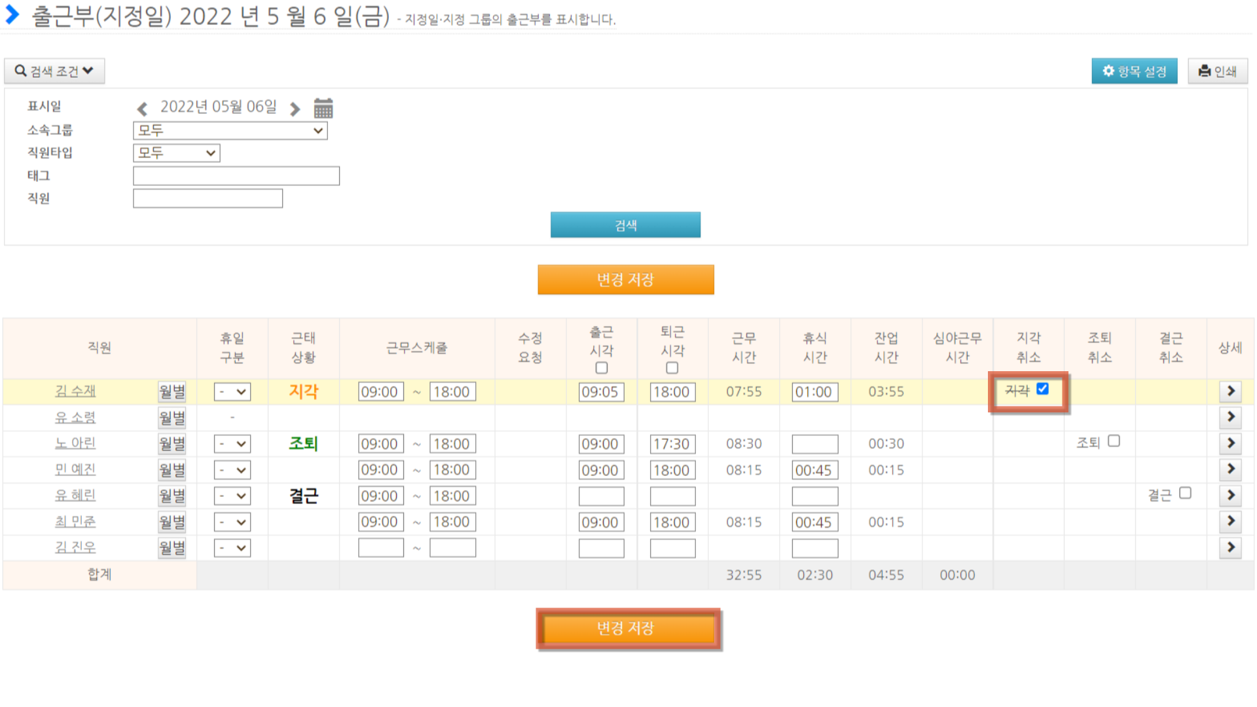Expand the 소속그룹 dropdown
The width and height of the screenshot is (1257, 707).
230,130
